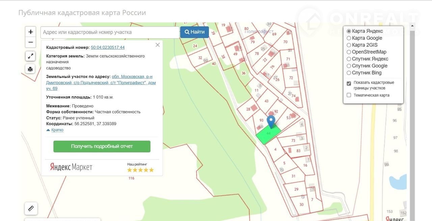Enable the Тематическая карта checkbox
This screenshot has width=432, height=221.
(349, 95)
